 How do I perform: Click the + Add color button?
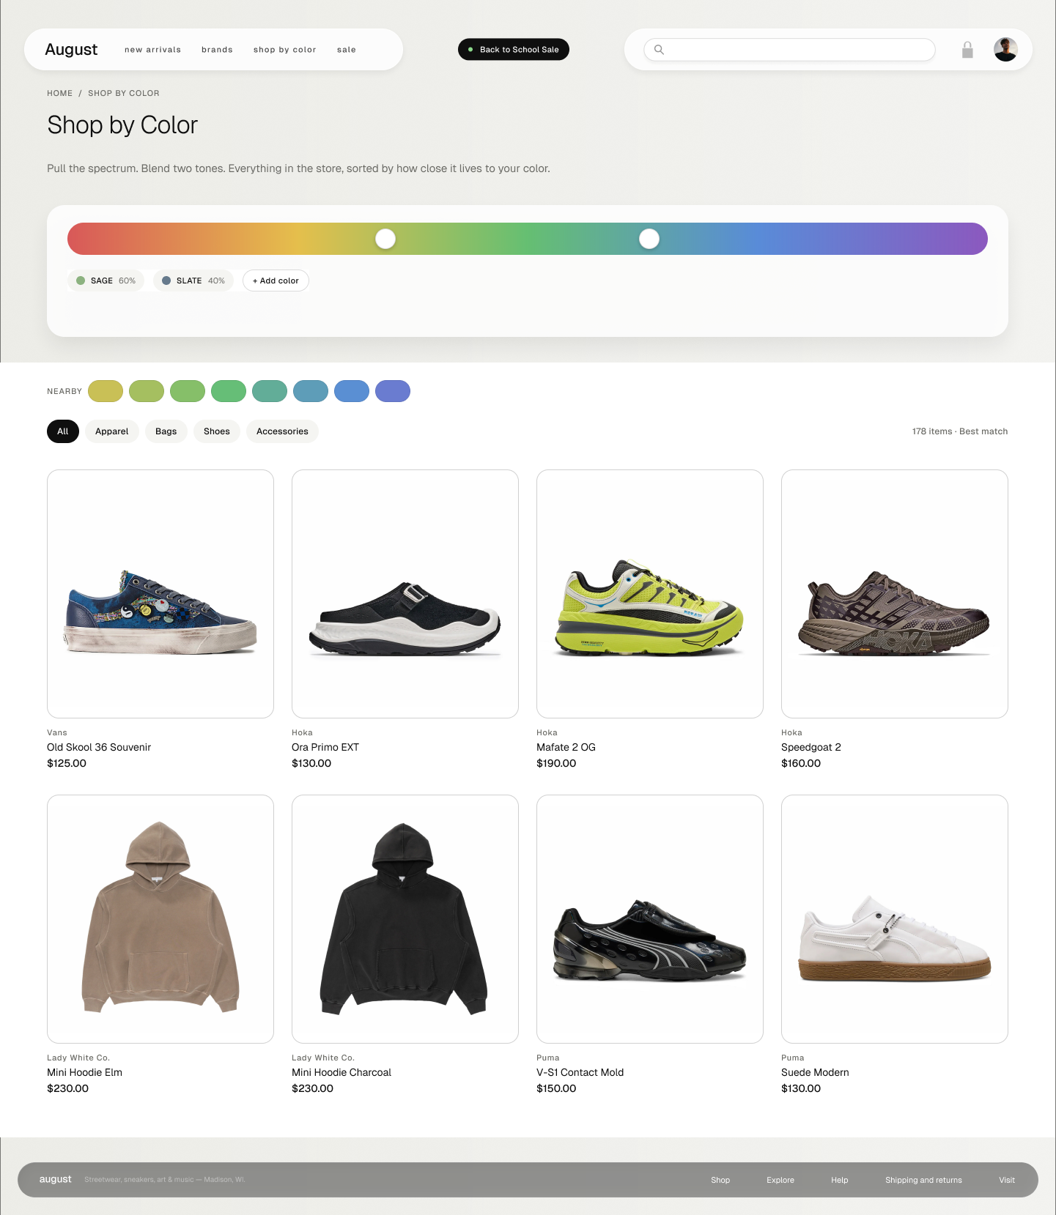pyautogui.click(x=276, y=280)
